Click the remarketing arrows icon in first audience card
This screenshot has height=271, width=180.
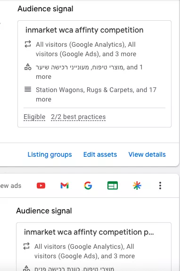pyautogui.click(x=28, y=44)
